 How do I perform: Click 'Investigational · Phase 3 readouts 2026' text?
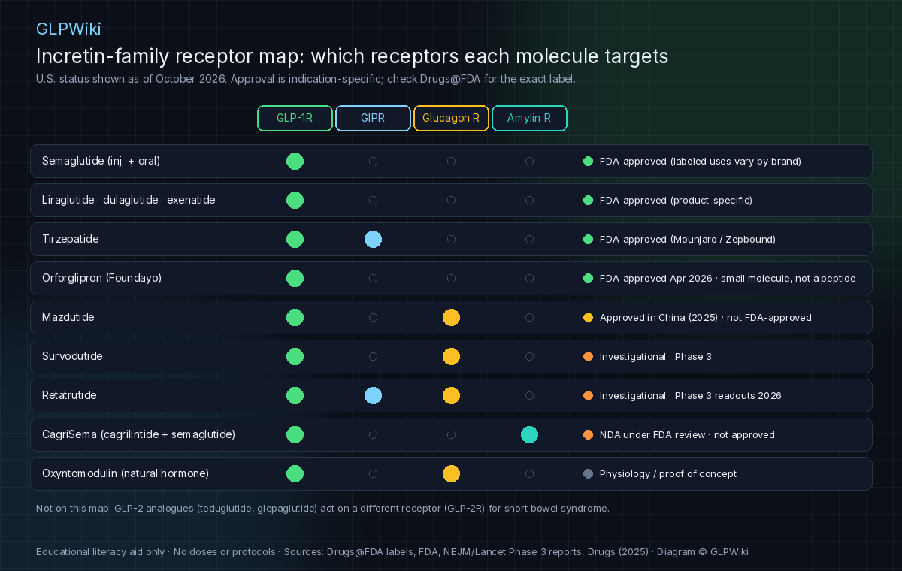coord(690,395)
